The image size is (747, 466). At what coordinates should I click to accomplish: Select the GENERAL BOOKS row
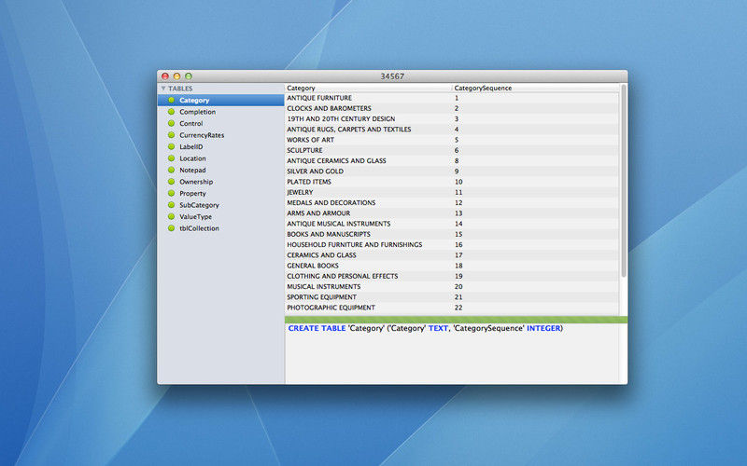tap(452, 266)
